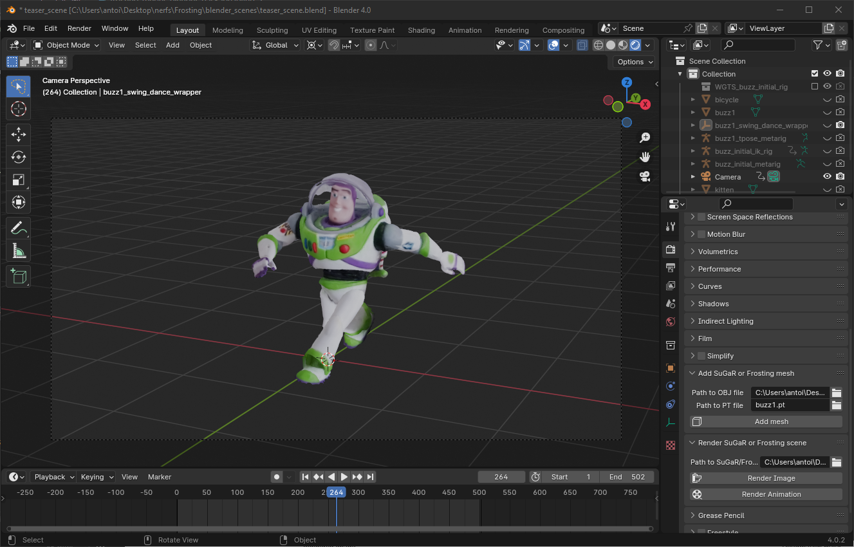
Task: Activate the Transform tool
Action: pos(18,202)
